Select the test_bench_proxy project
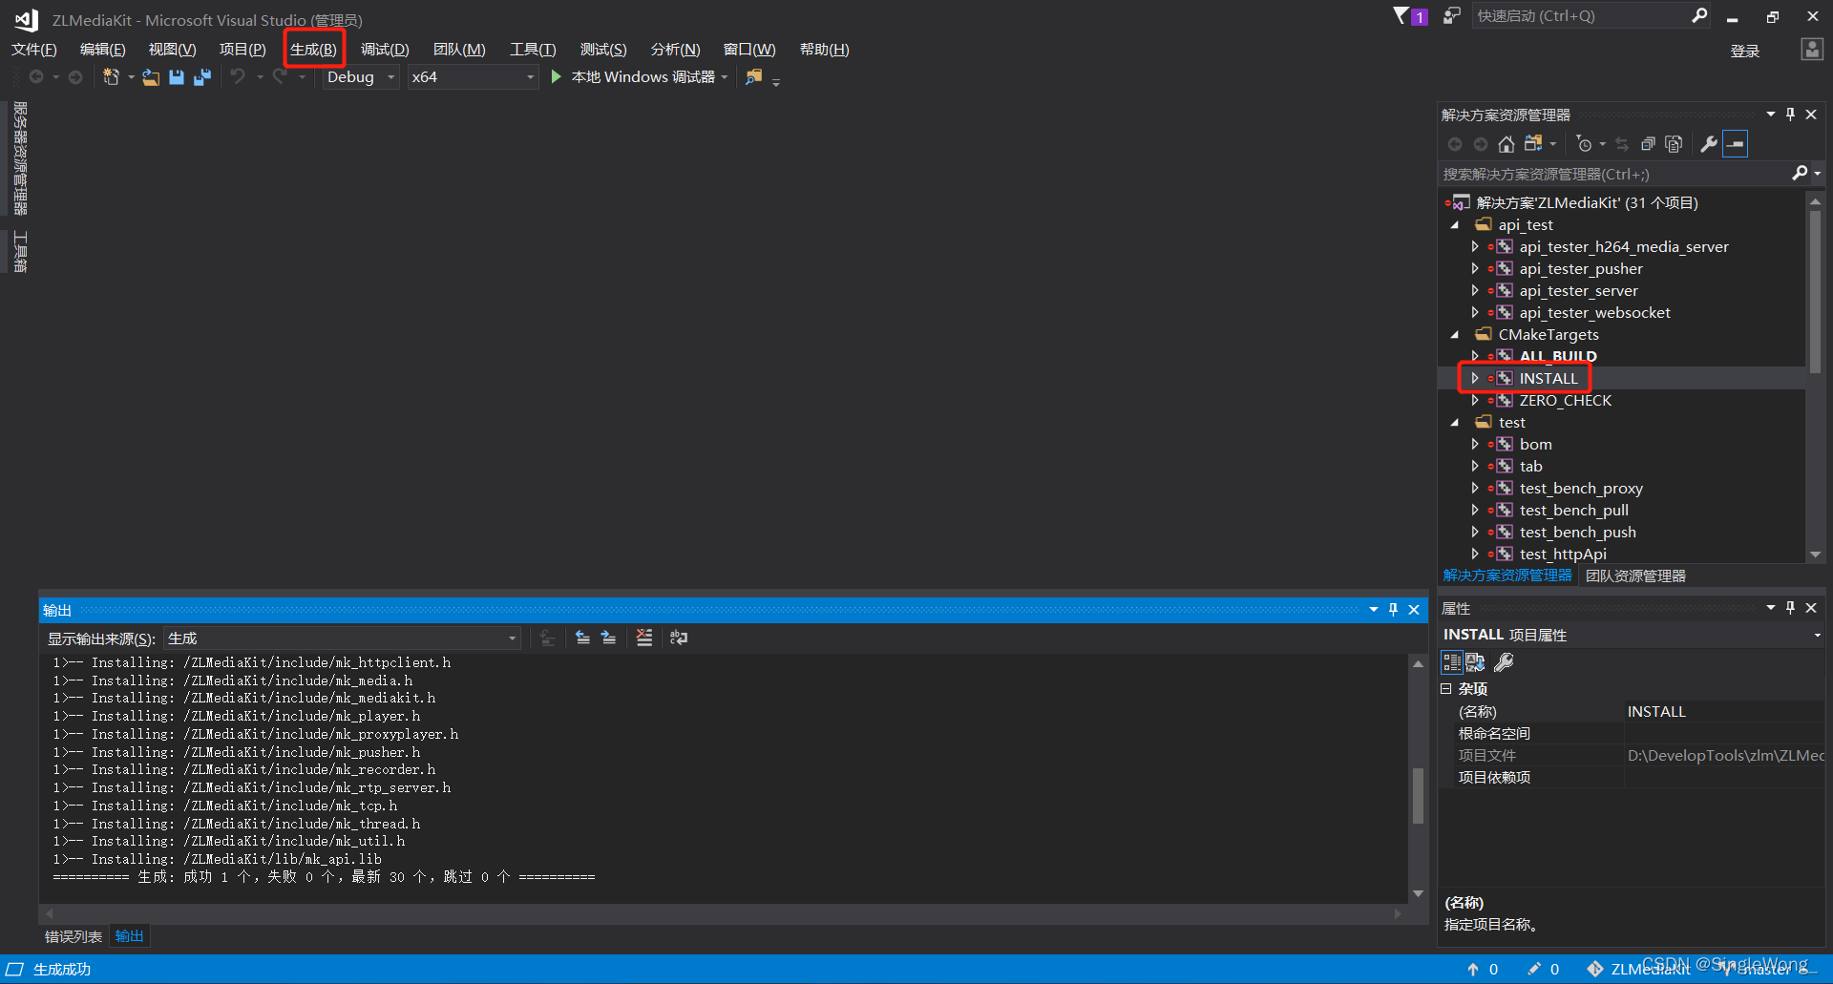This screenshot has width=1833, height=984. pyautogui.click(x=1580, y=488)
